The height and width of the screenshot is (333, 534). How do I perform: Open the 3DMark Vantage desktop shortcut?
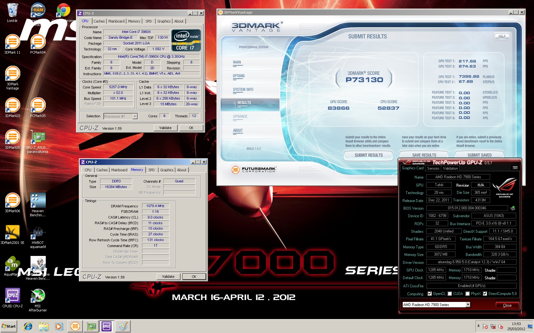point(12,78)
